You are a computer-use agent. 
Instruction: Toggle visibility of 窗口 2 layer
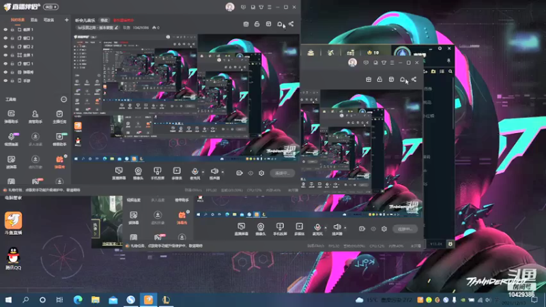(5, 46)
